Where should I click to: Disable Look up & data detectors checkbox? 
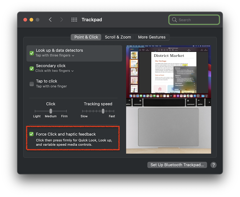click(32, 53)
